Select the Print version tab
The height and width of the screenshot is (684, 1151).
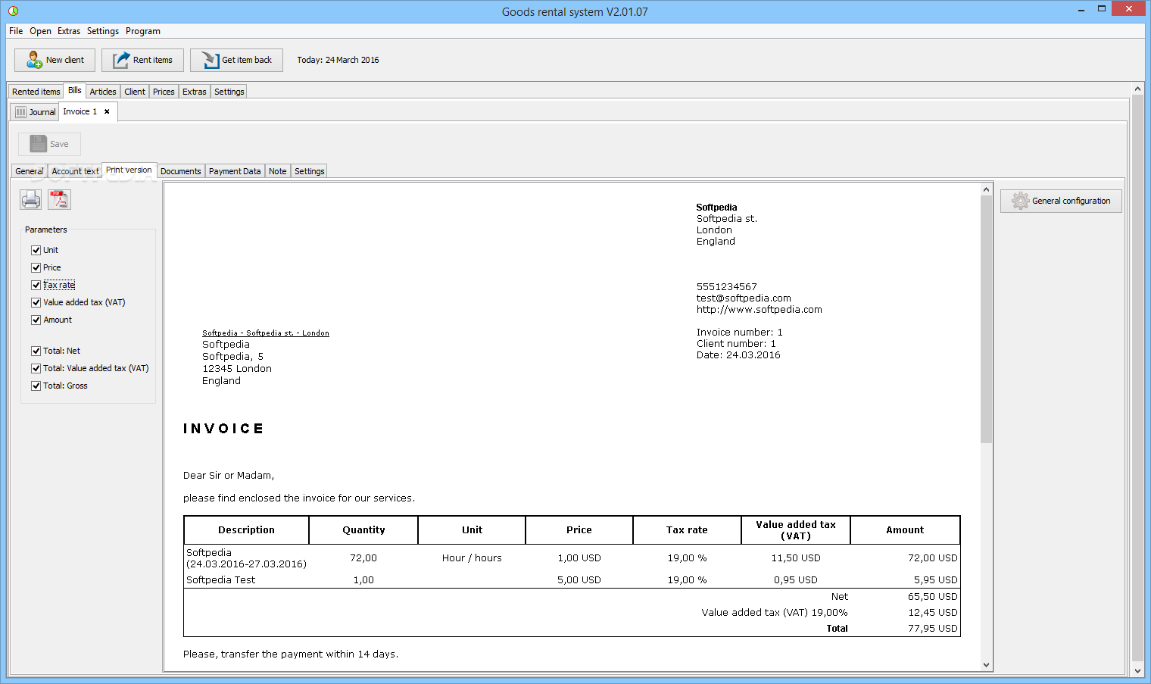[x=129, y=170]
